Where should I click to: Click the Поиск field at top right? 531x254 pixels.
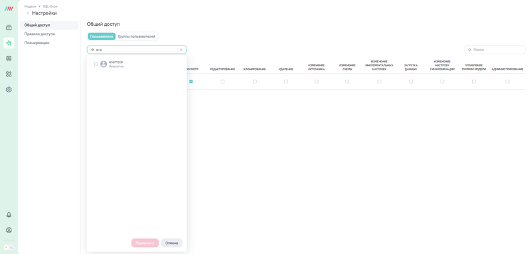click(x=496, y=50)
